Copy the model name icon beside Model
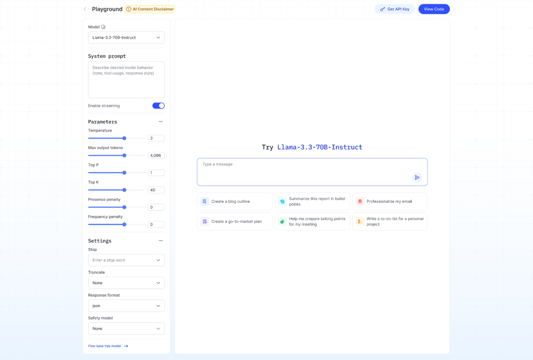This screenshot has height=360, width=533. [103, 27]
